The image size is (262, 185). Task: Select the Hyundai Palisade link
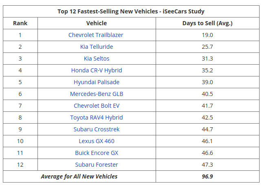[x=97, y=82]
